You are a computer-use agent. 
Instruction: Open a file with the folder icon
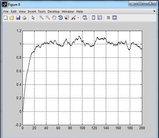point(12,18)
